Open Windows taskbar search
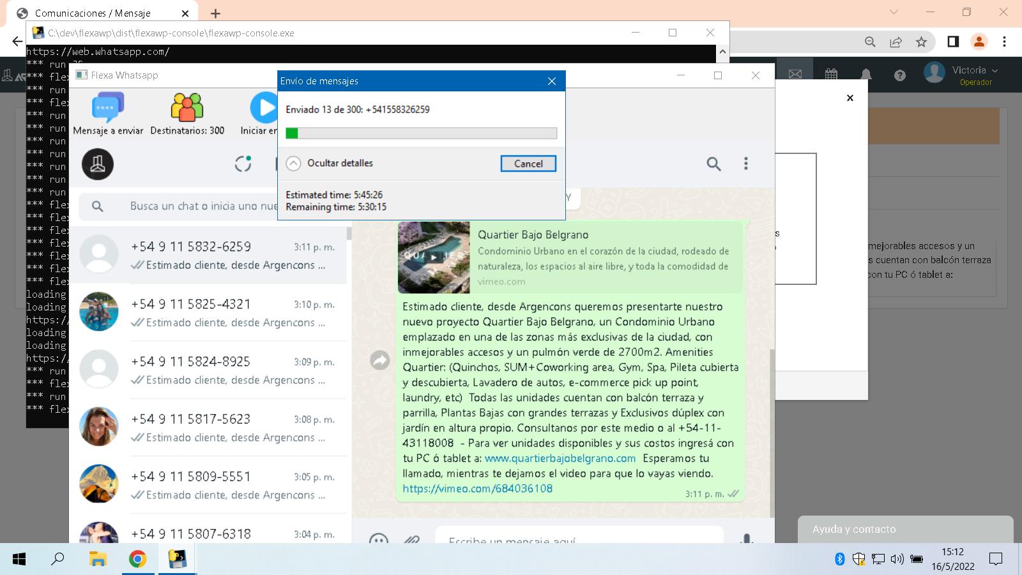Image resolution: width=1022 pixels, height=575 pixels. click(57, 560)
